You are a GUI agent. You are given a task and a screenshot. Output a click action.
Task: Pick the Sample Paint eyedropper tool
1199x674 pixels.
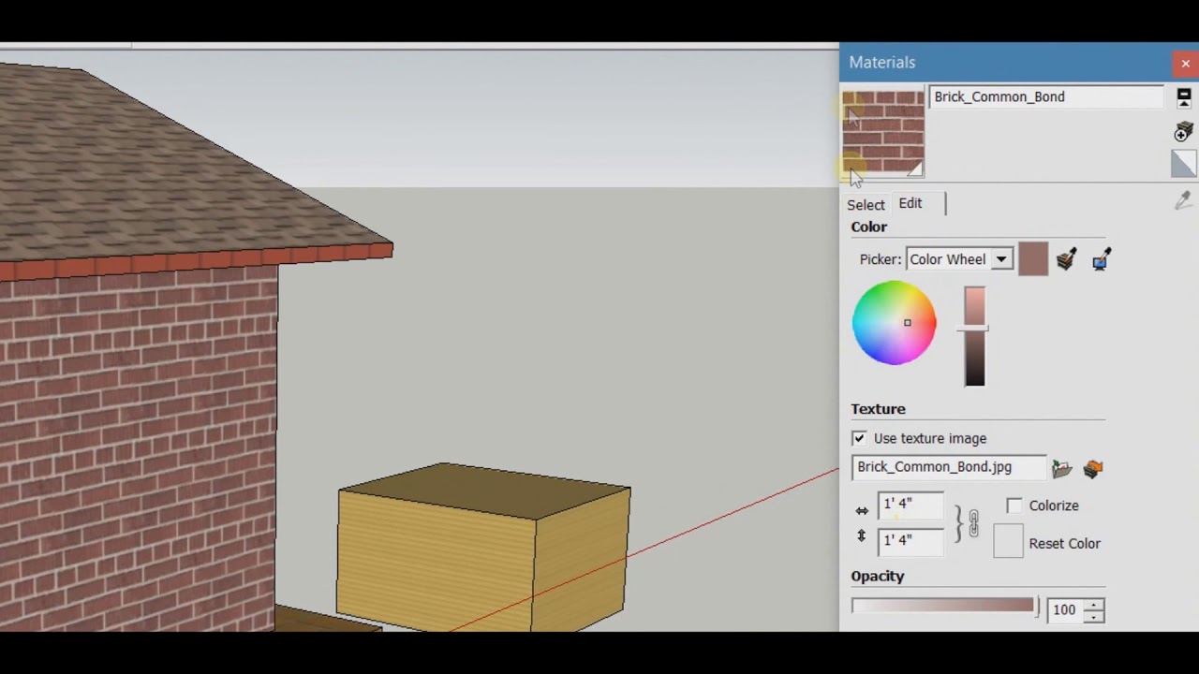coord(1184,200)
